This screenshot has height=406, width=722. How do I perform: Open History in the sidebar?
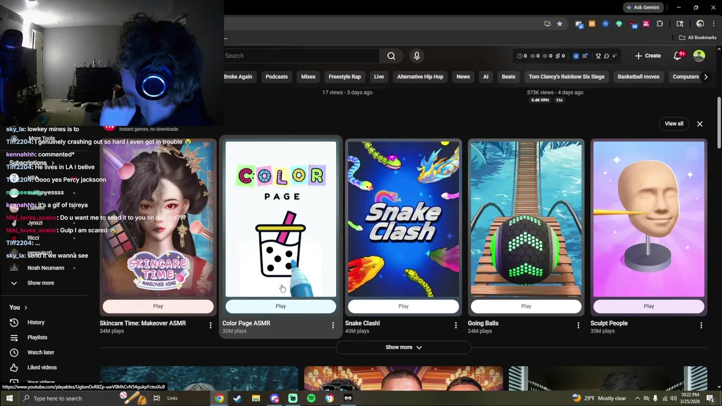tap(36, 323)
